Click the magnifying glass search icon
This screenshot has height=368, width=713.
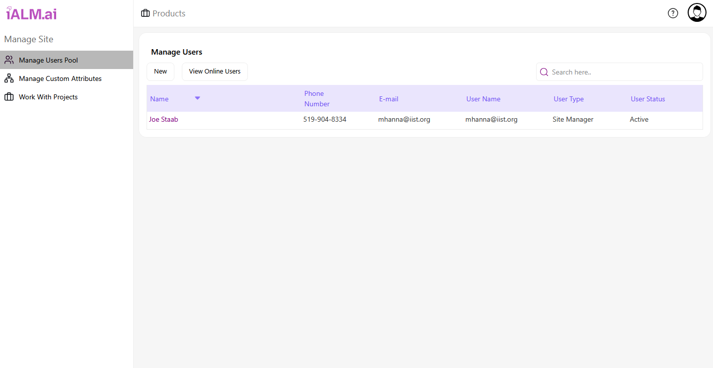point(544,72)
